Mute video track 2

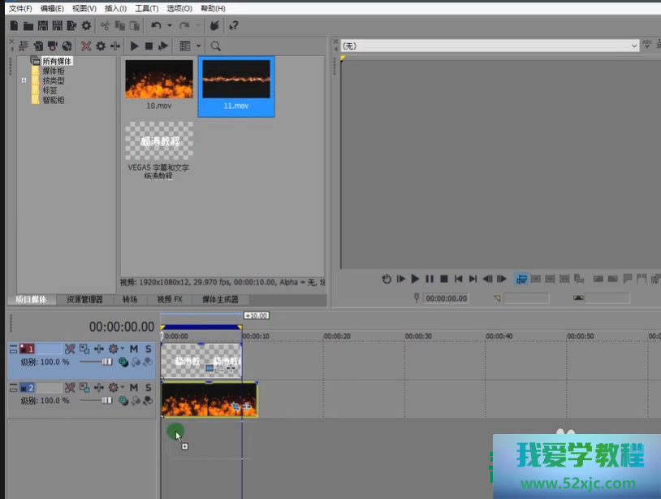(134, 388)
